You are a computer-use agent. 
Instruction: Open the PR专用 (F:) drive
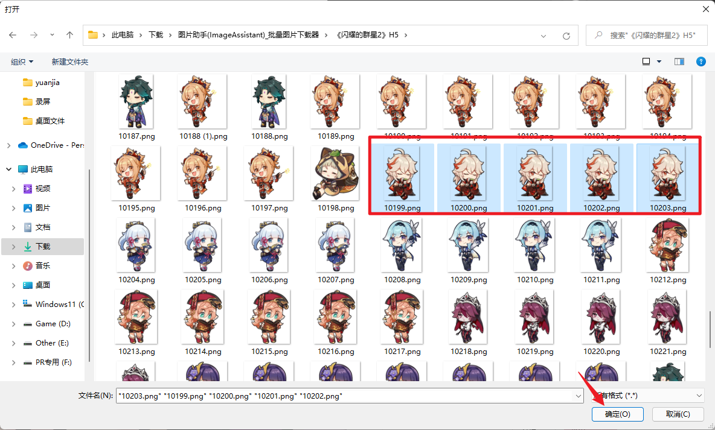coord(48,362)
